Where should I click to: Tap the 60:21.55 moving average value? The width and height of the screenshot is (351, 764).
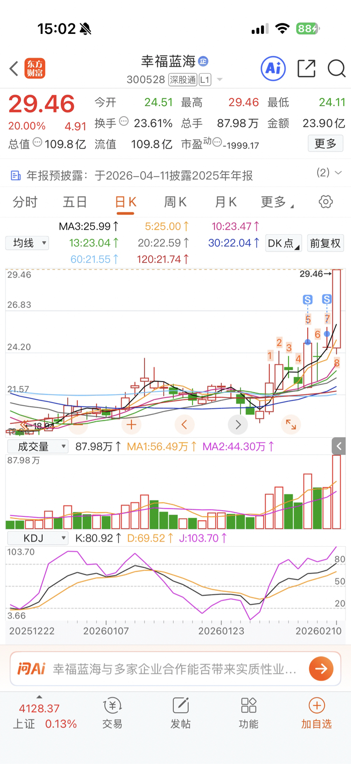point(95,259)
